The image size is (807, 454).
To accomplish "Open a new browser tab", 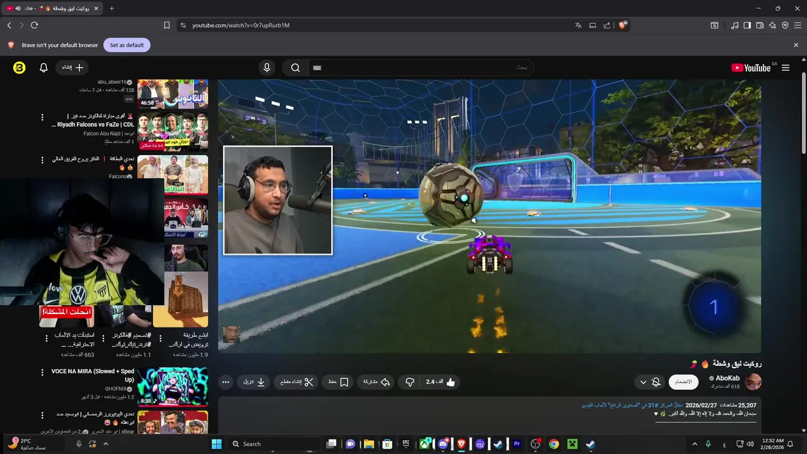I will pos(112,8).
